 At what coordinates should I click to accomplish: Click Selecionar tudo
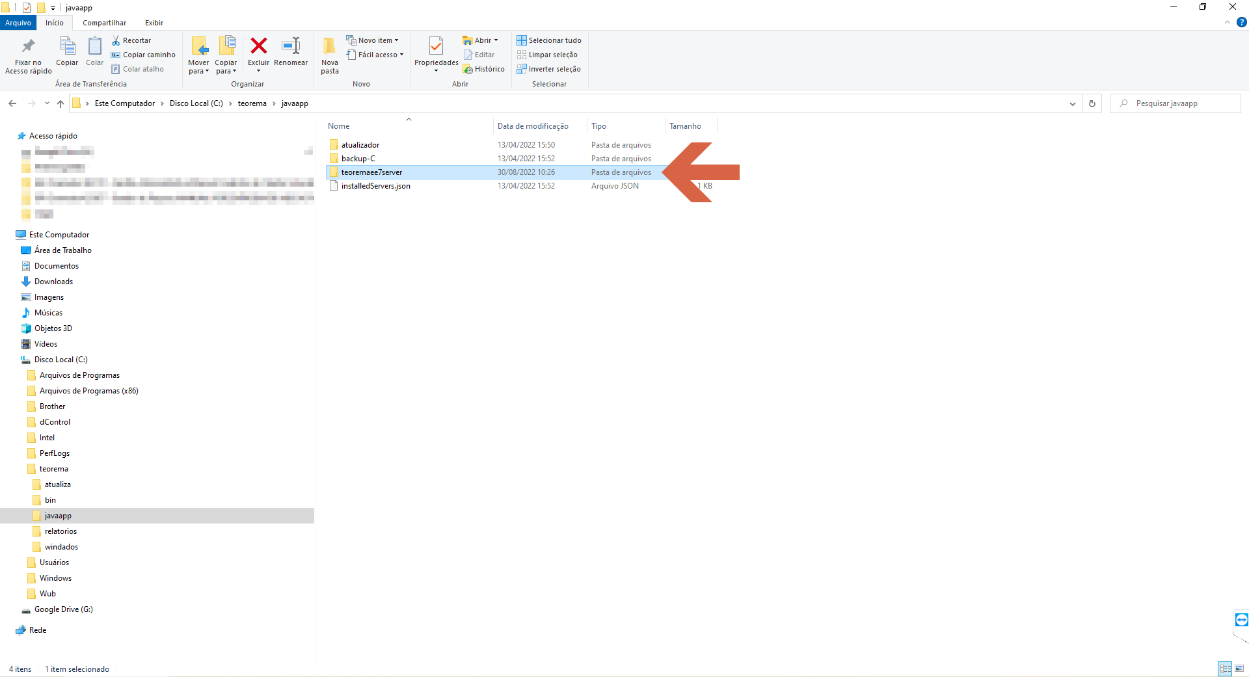point(549,40)
